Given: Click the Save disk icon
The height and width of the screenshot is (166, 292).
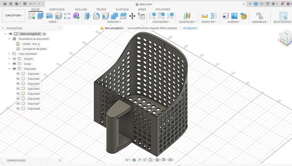Looking at the screenshot, I should click(25, 4).
